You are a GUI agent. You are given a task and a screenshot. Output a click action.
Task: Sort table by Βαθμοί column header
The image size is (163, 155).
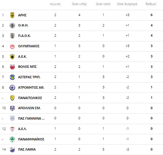151,4
